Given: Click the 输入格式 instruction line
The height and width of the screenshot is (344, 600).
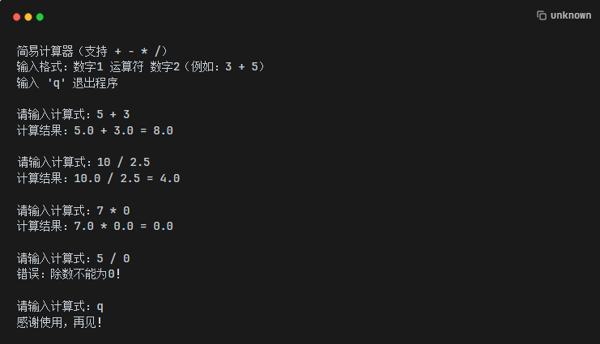Looking at the screenshot, I should 140,67.
